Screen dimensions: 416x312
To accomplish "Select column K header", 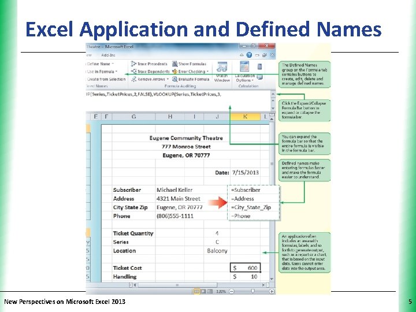I will (245, 117).
